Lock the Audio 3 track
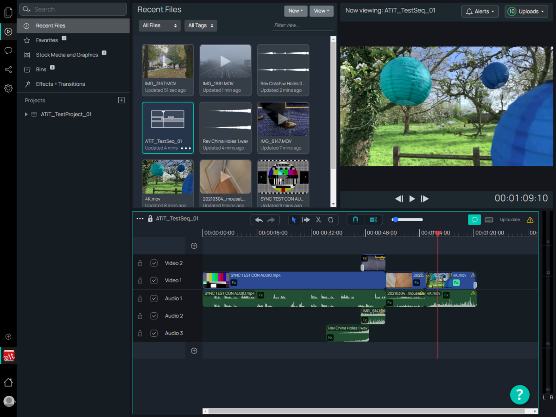 point(140,334)
